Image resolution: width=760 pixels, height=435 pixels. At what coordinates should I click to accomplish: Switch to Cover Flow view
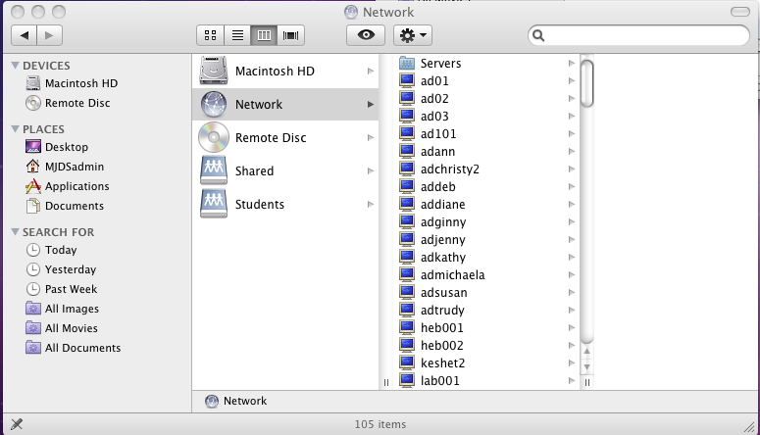(x=291, y=35)
